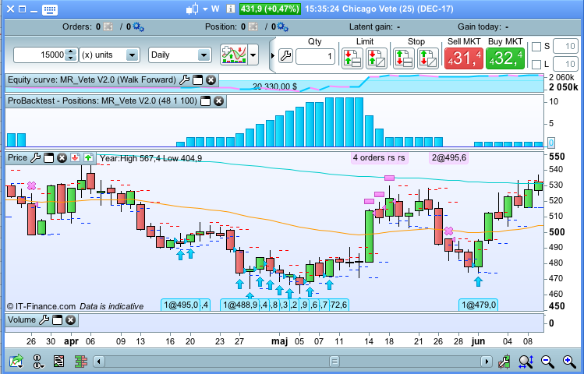Open the instrument info icon
584x374 pixels.
click(x=231, y=9)
